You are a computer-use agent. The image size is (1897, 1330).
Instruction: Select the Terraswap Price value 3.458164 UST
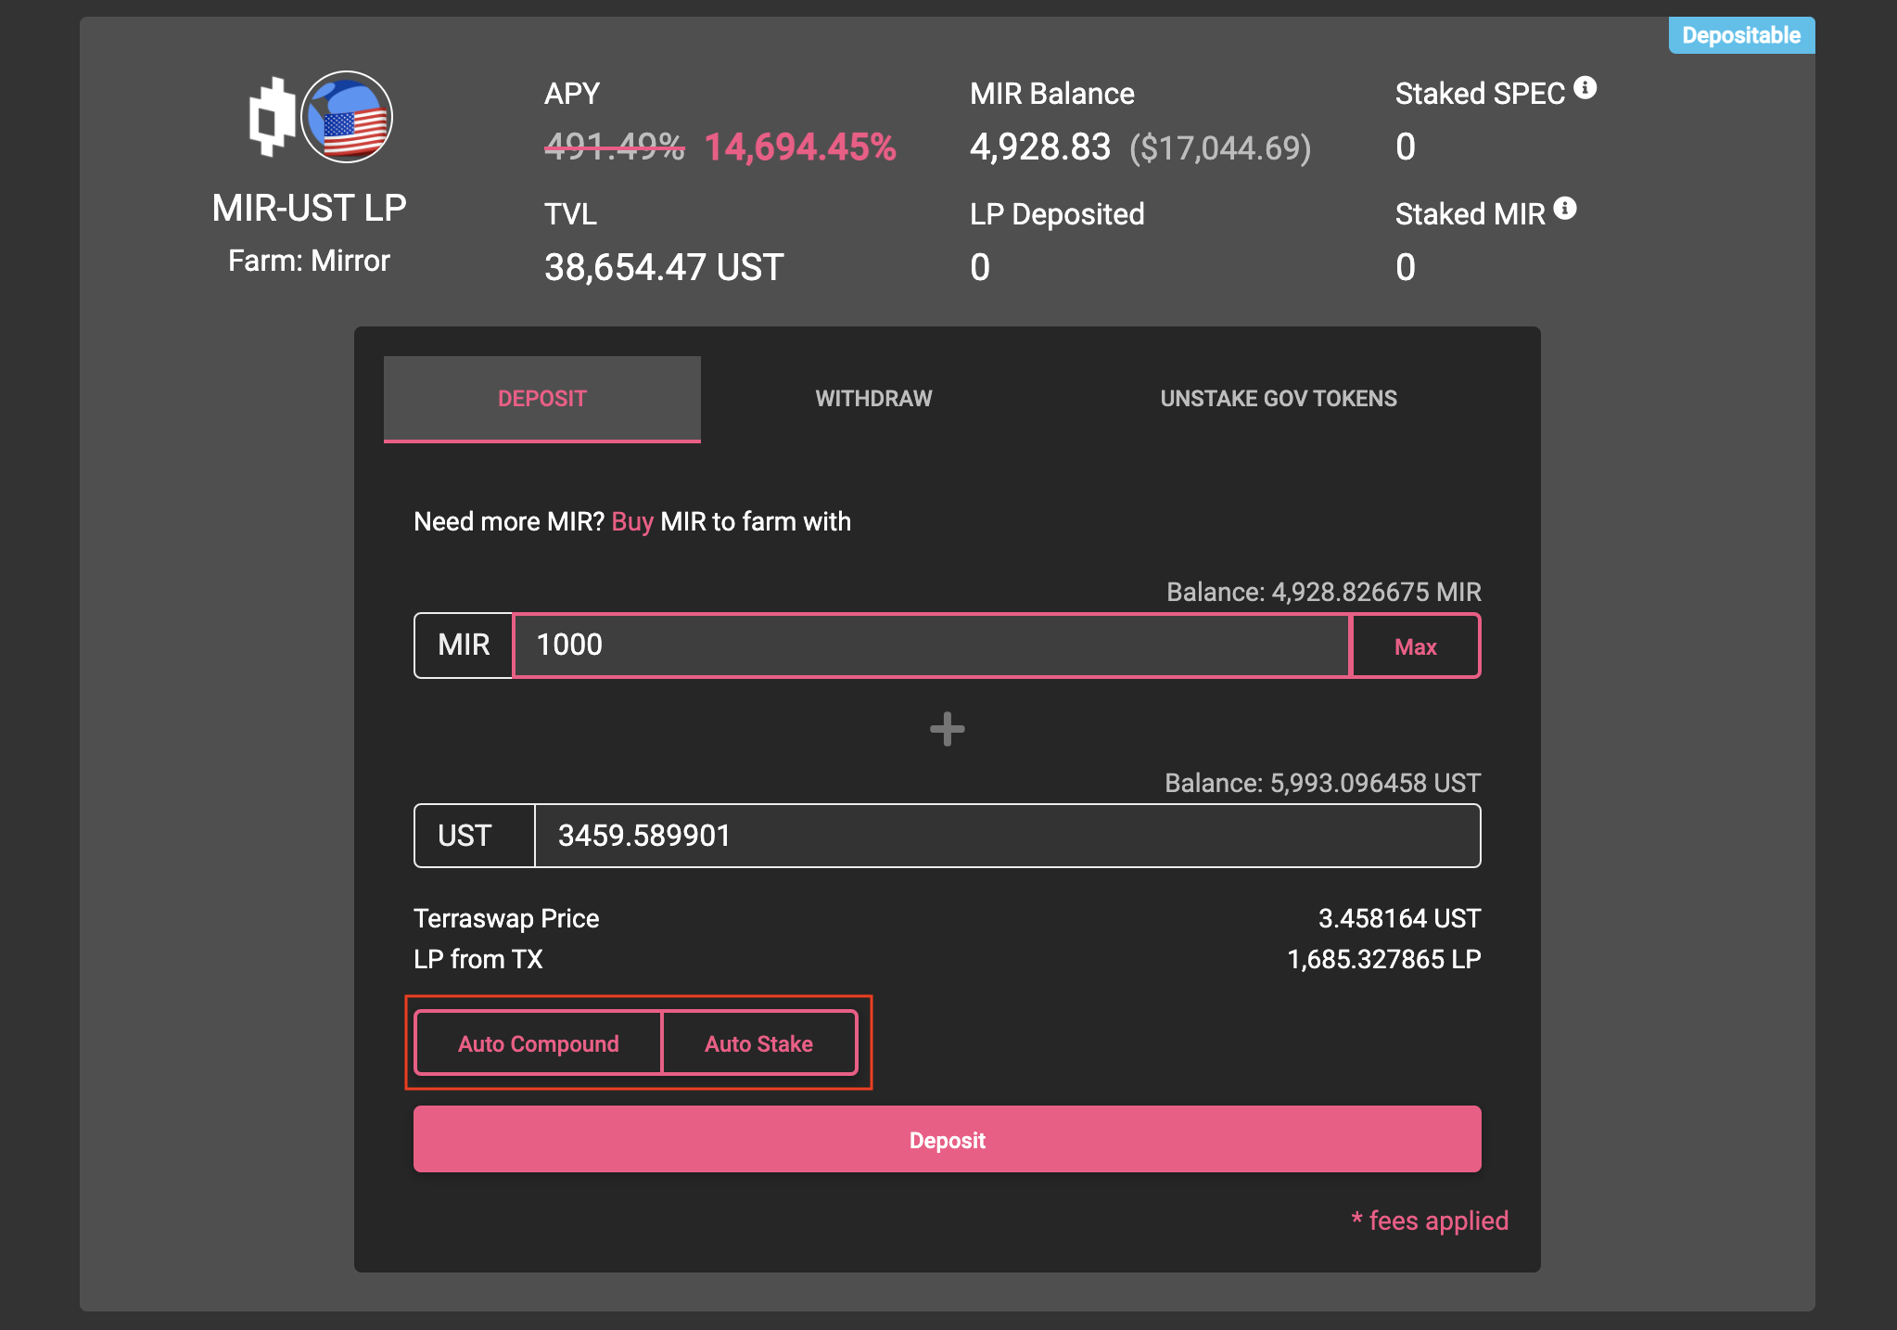coord(1399,918)
